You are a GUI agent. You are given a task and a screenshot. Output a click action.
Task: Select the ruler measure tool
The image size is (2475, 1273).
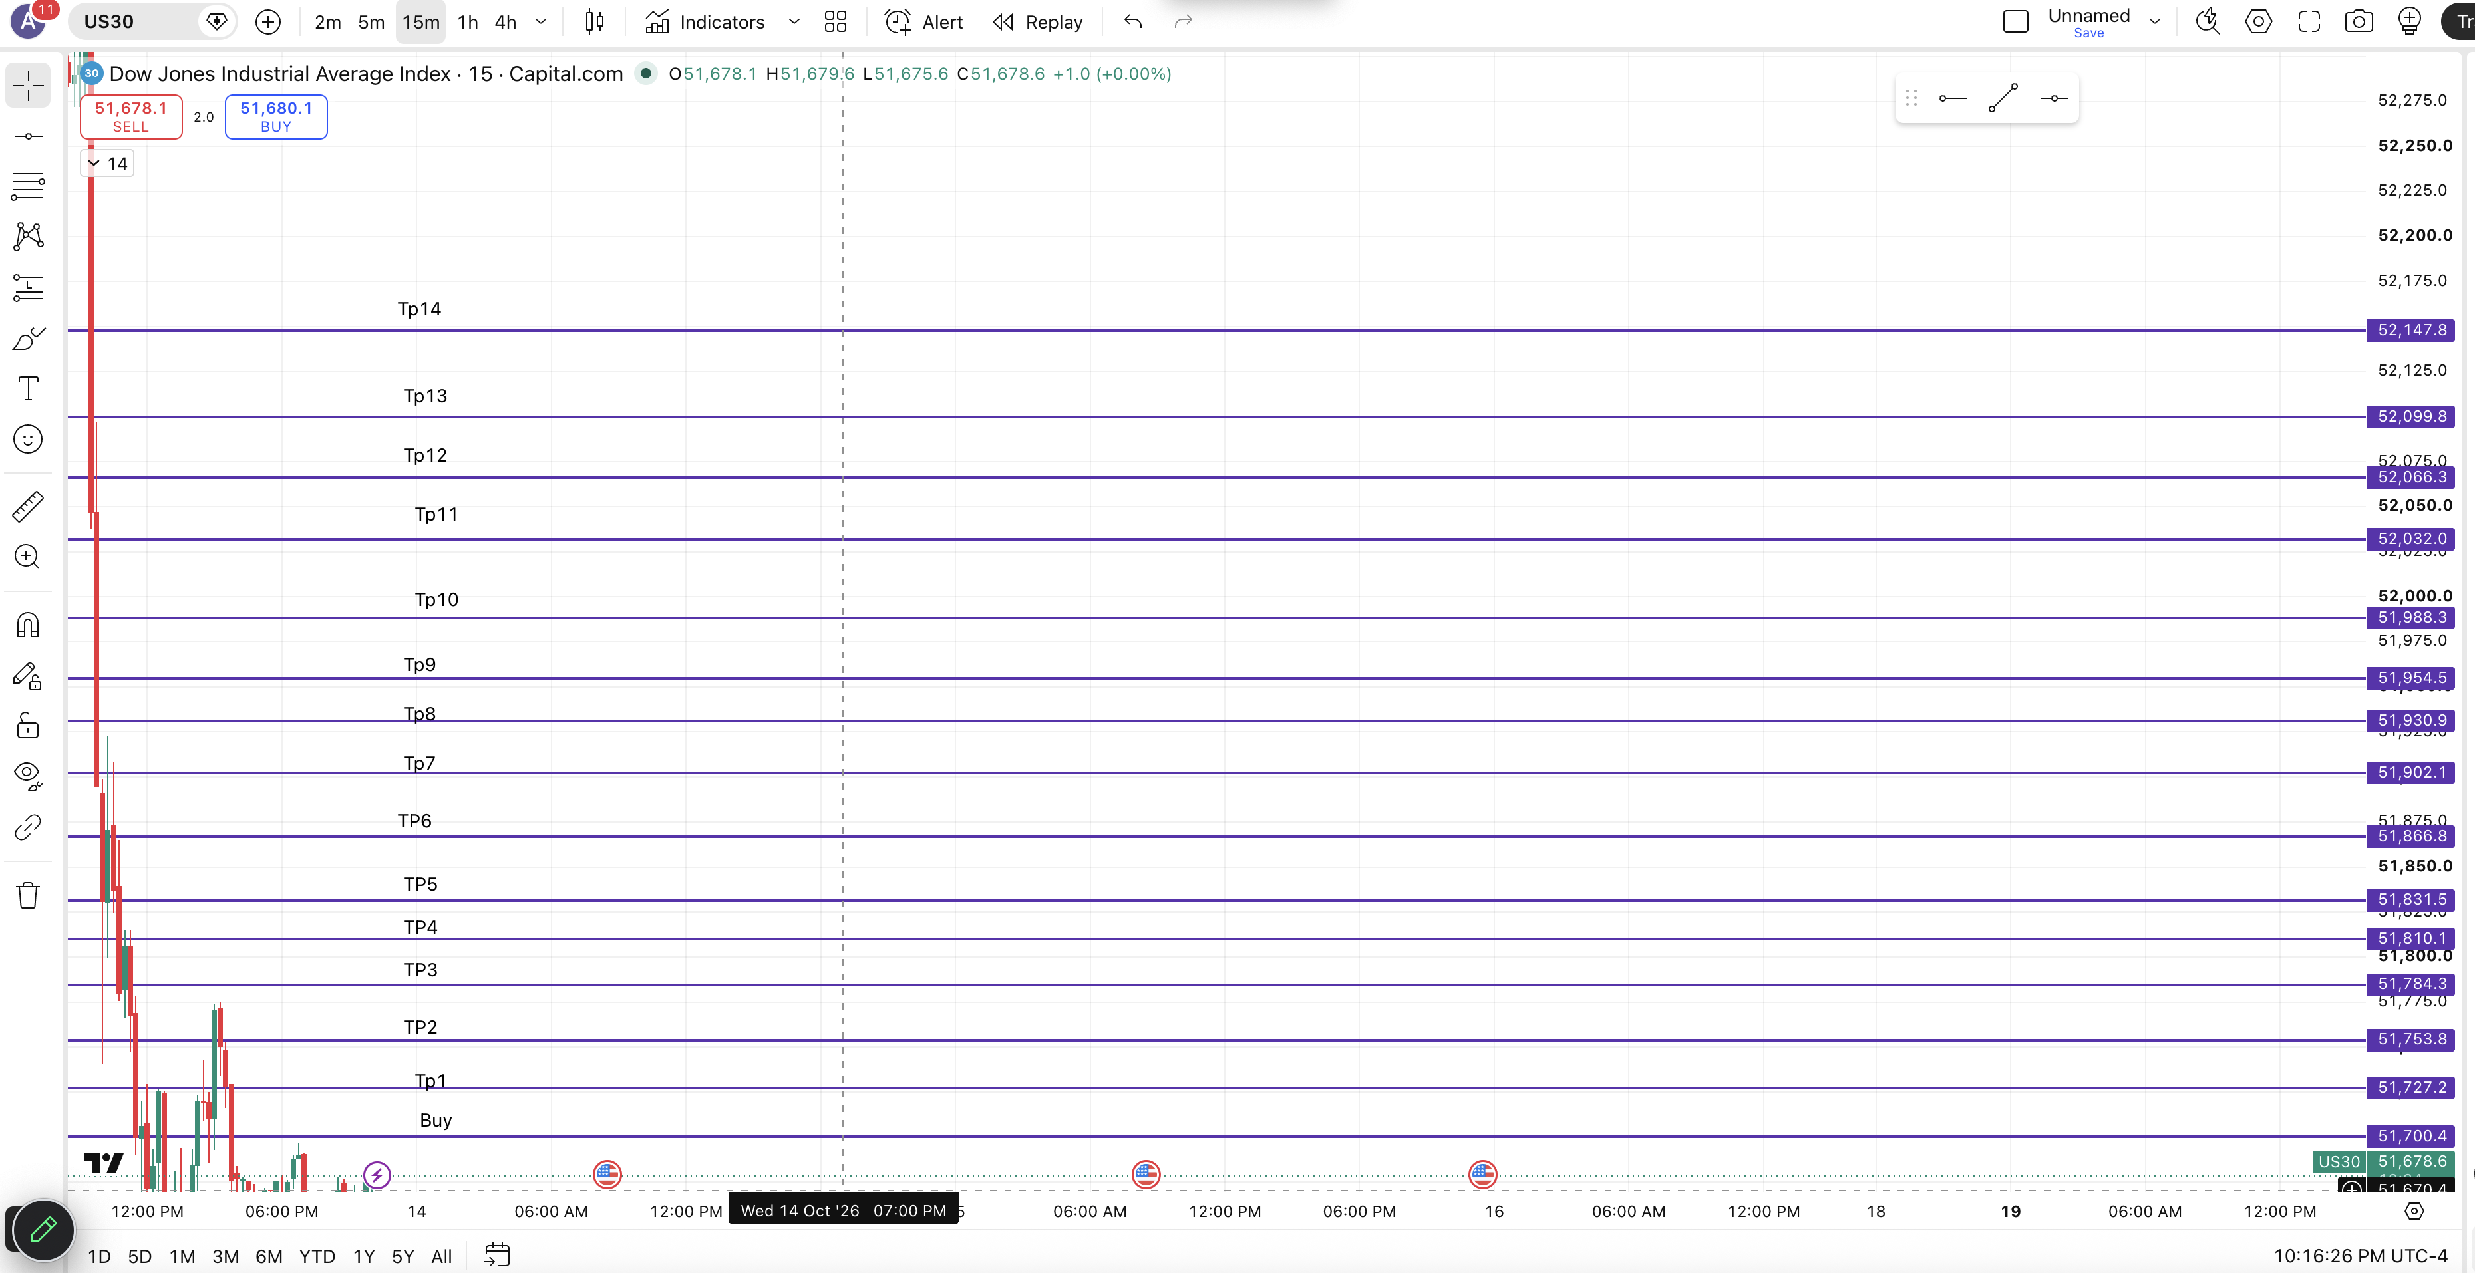click(28, 506)
